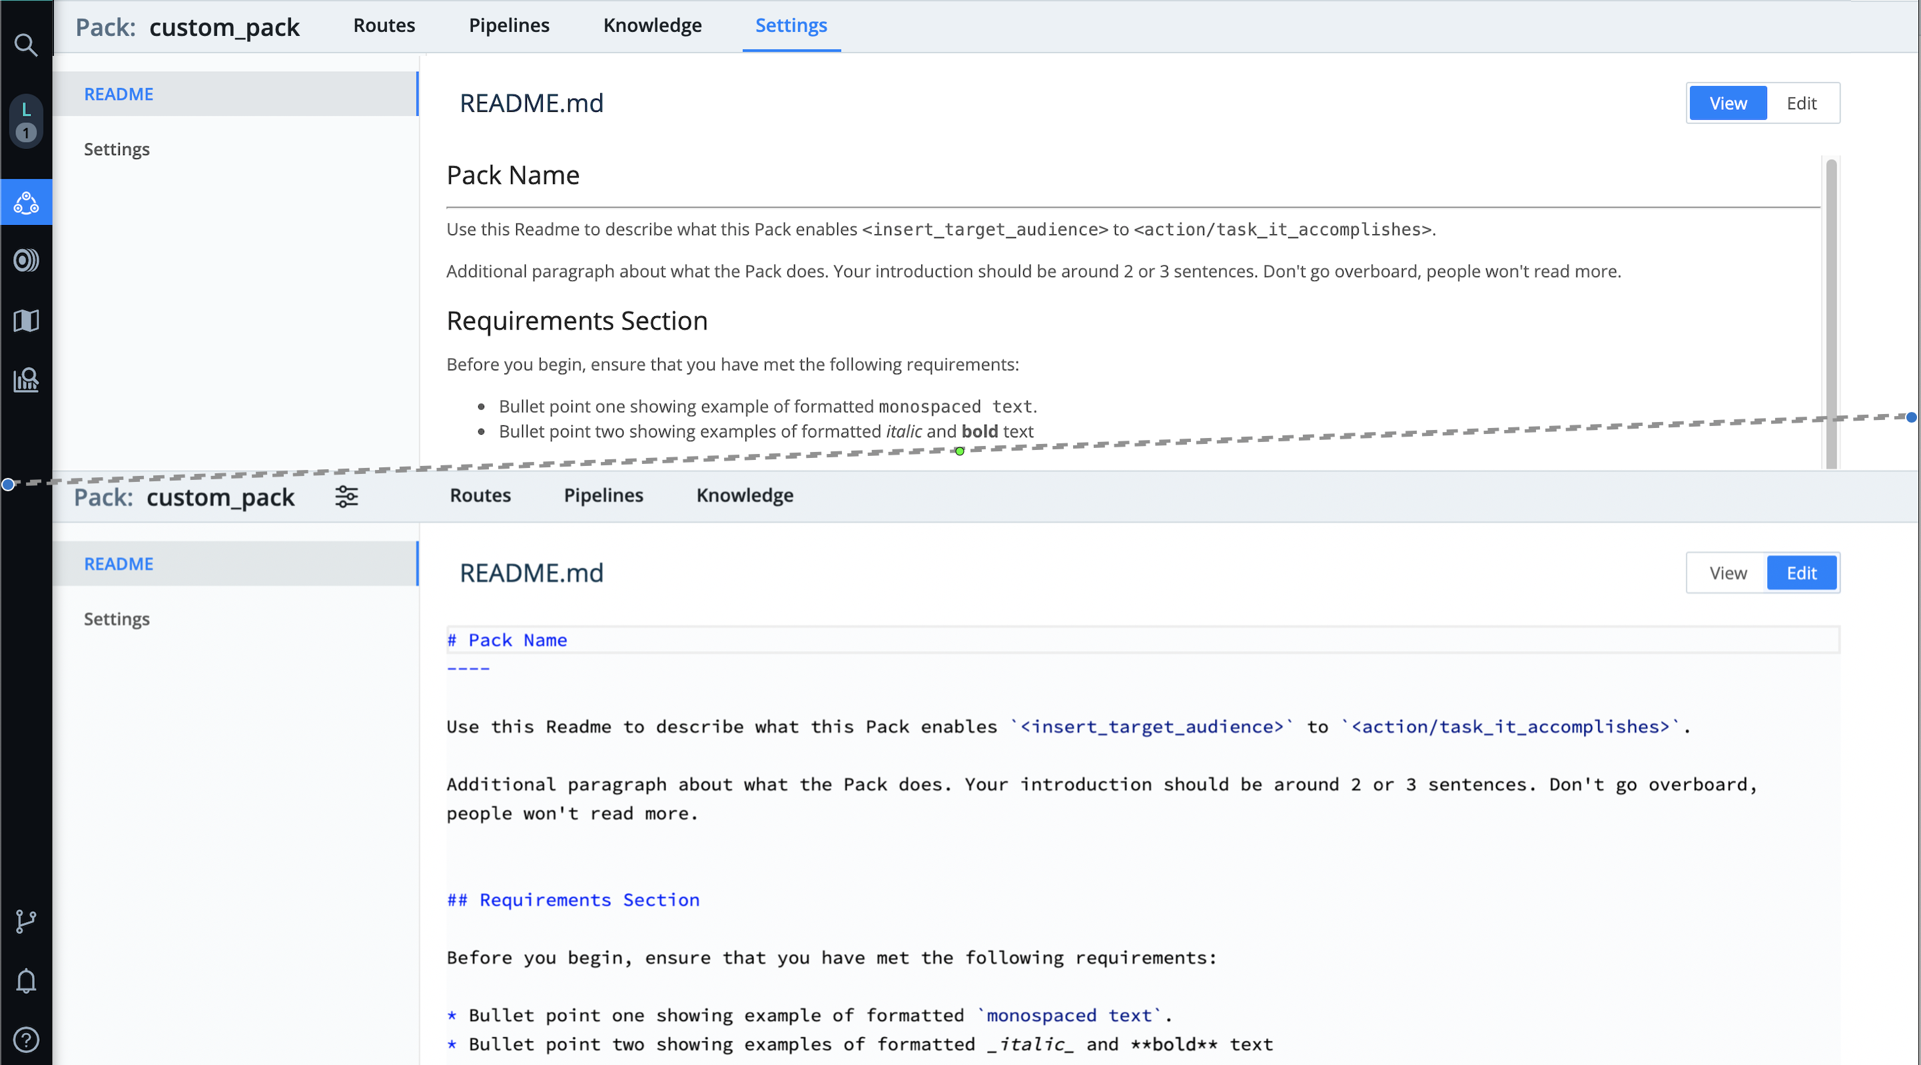Viewport: 1921px width, 1065px height.
Task: Select the highlighted Packs icon in the sidebar
Action: pyautogui.click(x=26, y=202)
